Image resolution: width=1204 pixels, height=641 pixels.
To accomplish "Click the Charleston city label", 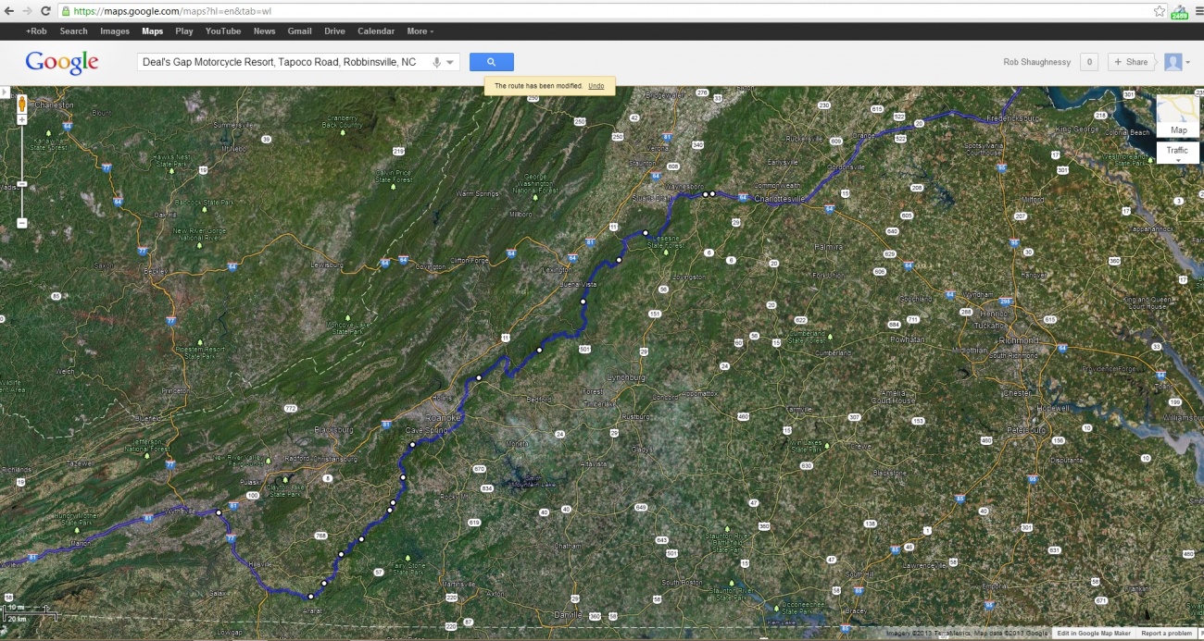I will pos(53,105).
